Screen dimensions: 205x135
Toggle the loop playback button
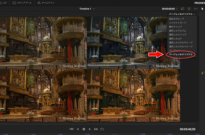click(x=102, y=129)
